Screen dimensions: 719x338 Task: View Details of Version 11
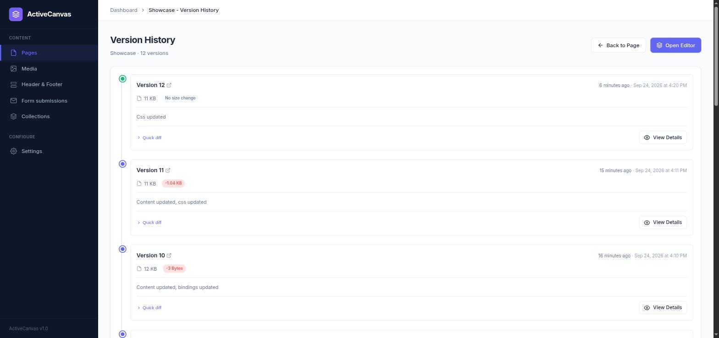tap(663, 223)
